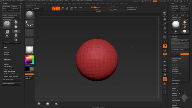Toggle Alternate color button
The height and width of the screenshot is (108, 192).
pos(29,74)
